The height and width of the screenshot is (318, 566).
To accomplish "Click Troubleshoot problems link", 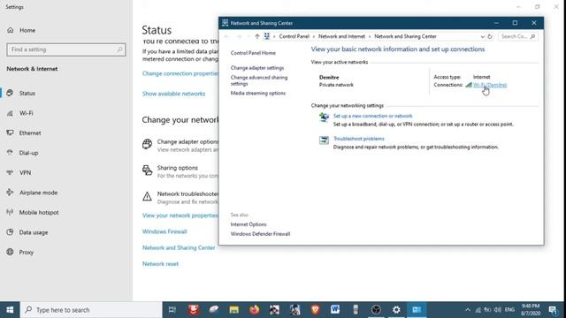I will click(359, 139).
